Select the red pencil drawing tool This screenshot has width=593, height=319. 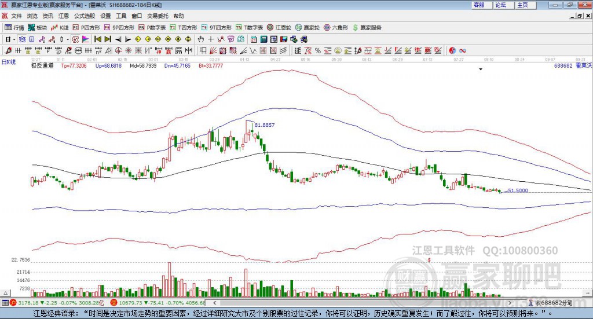point(8,50)
